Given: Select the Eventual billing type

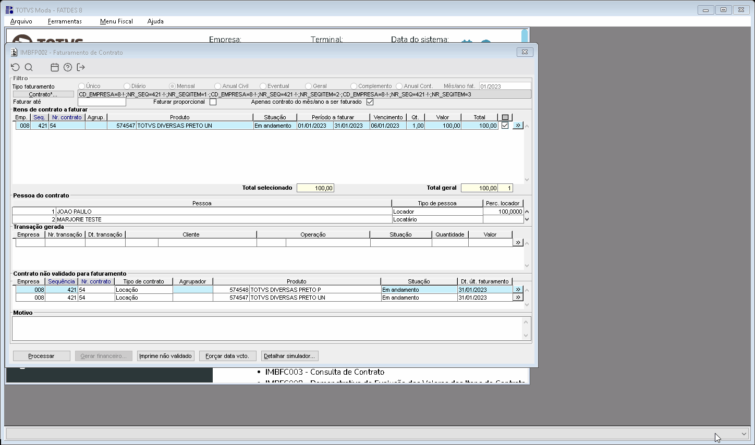Looking at the screenshot, I should pos(263,86).
